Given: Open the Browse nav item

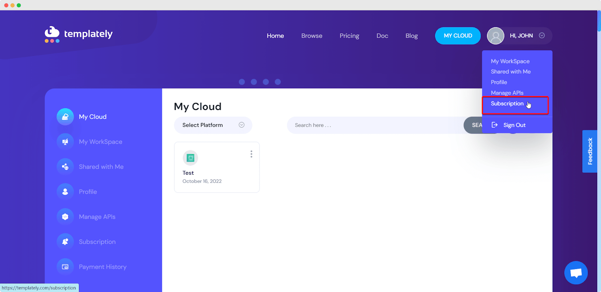Looking at the screenshot, I should (312, 36).
